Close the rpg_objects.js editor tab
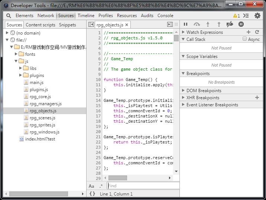Image resolution: width=266 pixels, height=200 pixels. pos(127,25)
